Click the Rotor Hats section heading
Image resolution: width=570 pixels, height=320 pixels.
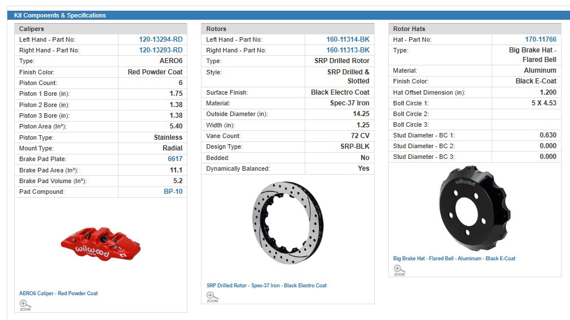tap(409, 29)
